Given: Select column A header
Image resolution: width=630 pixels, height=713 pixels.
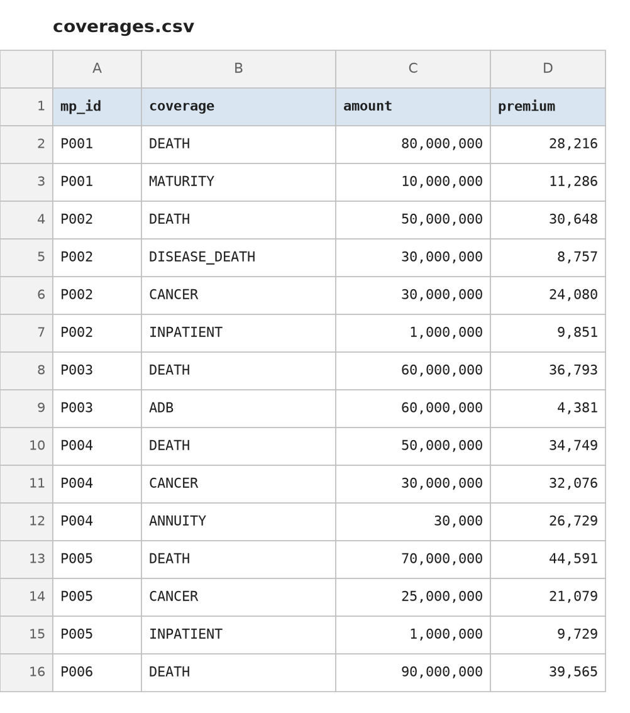Looking at the screenshot, I should (97, 69).
